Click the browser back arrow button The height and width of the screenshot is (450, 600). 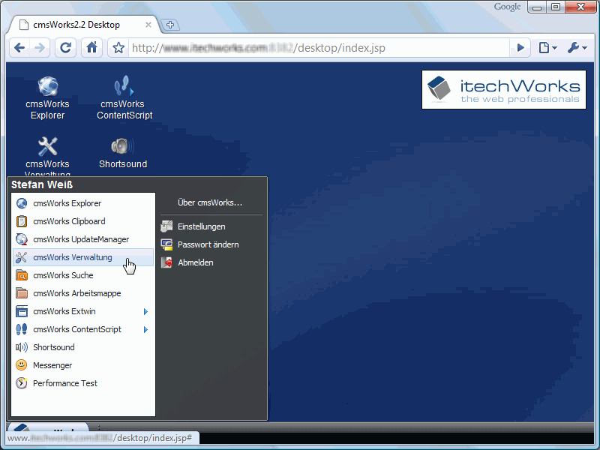coord(19,48)
